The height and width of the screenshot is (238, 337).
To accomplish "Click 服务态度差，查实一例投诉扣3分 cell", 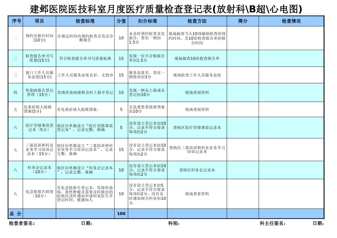I will click(148, 75).
